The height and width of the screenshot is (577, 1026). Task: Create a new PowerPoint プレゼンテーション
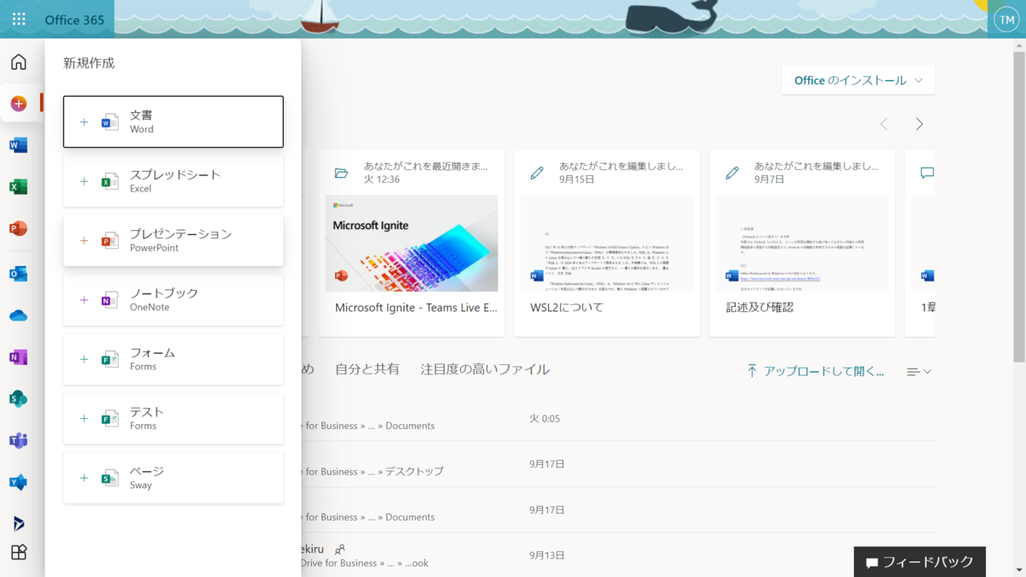tap(173, 240)
